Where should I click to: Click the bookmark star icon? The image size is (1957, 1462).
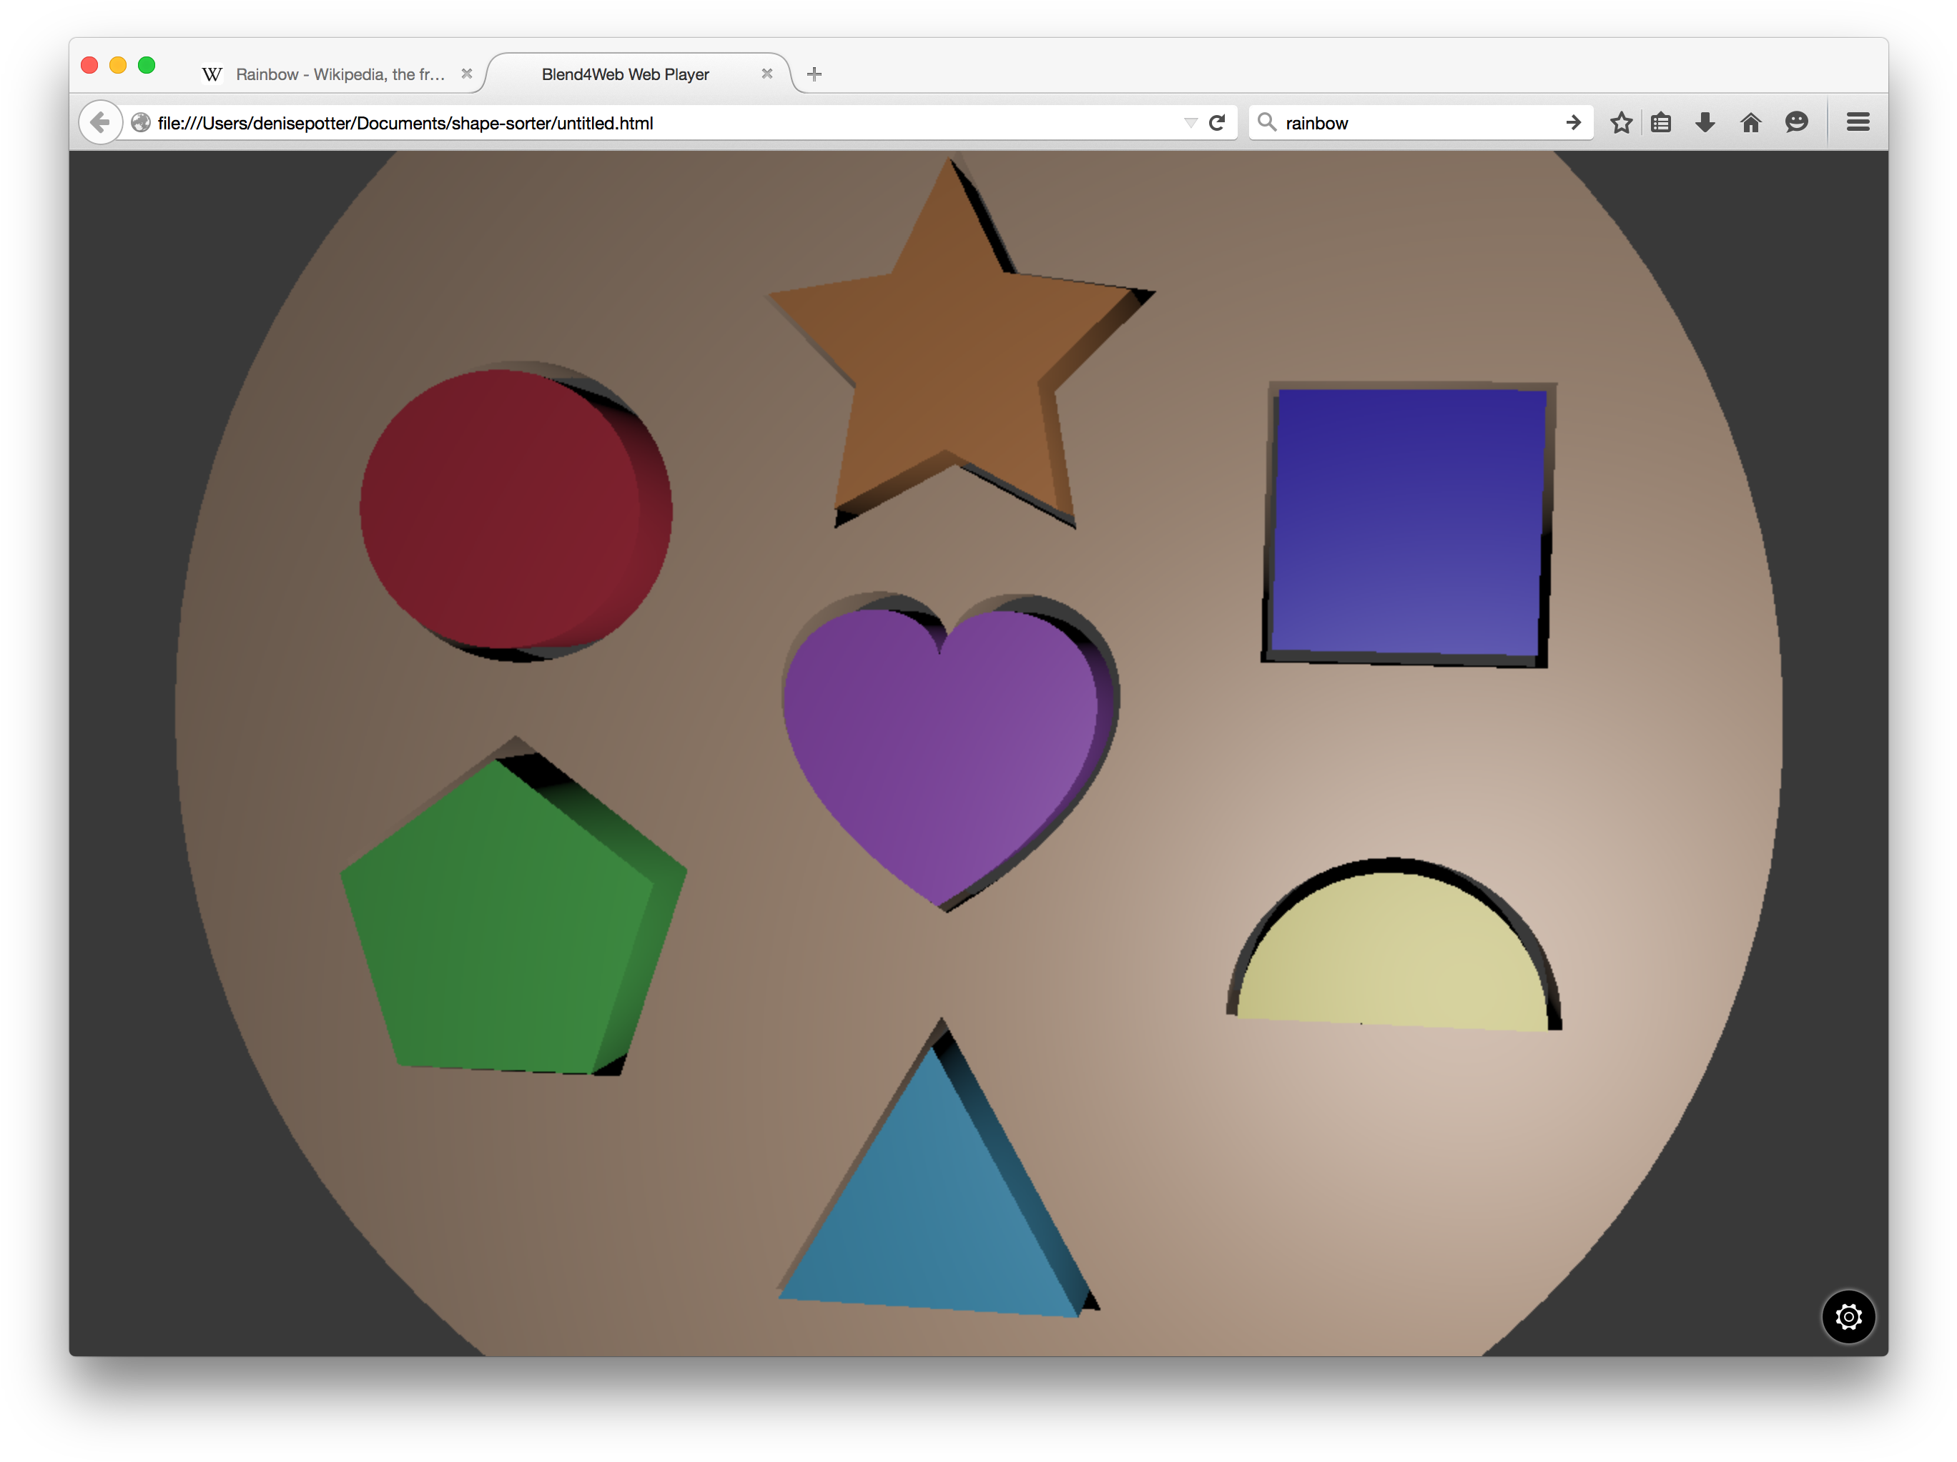1621,123
